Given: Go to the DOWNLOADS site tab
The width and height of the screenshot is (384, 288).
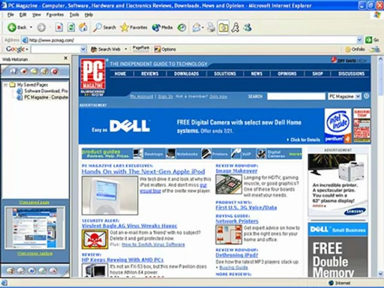Looking at the screenshot, I should pyautogui.click(x=186, y=74).
